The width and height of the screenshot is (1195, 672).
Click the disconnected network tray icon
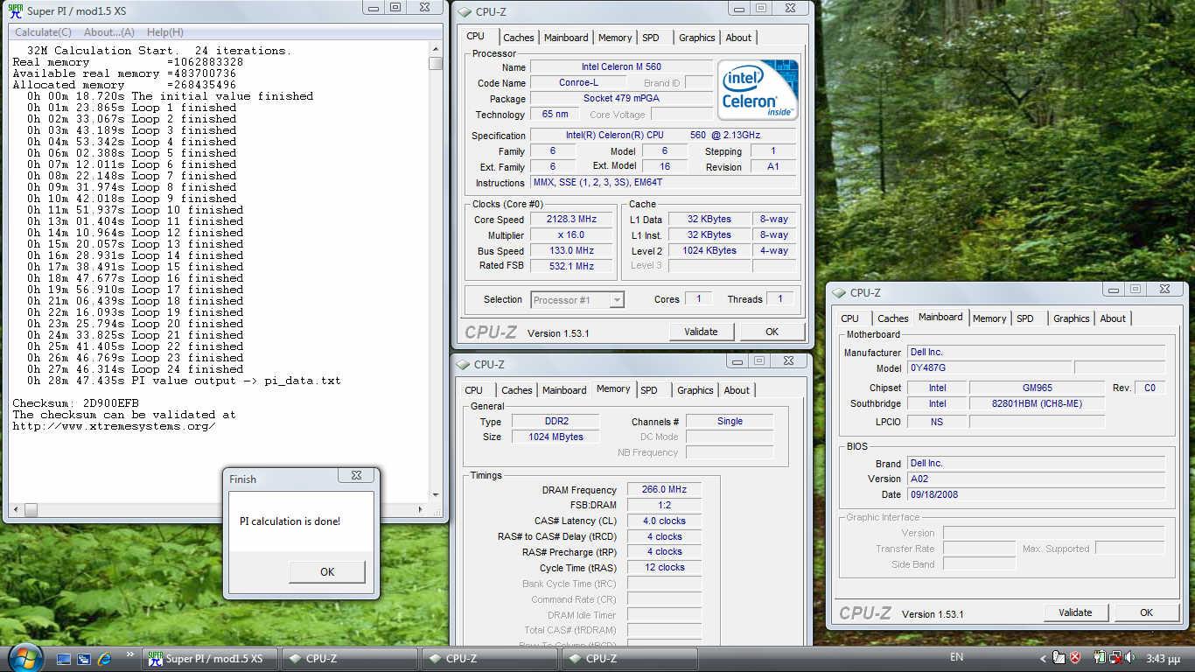click(1116, 658)
